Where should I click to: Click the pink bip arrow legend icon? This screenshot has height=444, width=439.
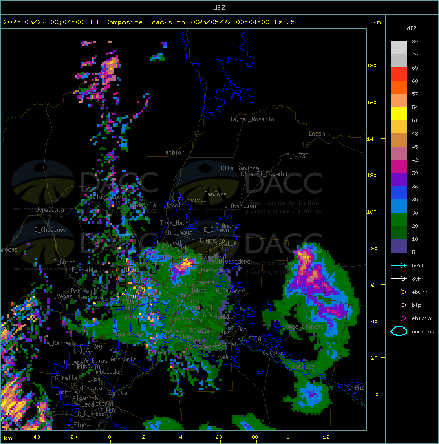(399, 305)
